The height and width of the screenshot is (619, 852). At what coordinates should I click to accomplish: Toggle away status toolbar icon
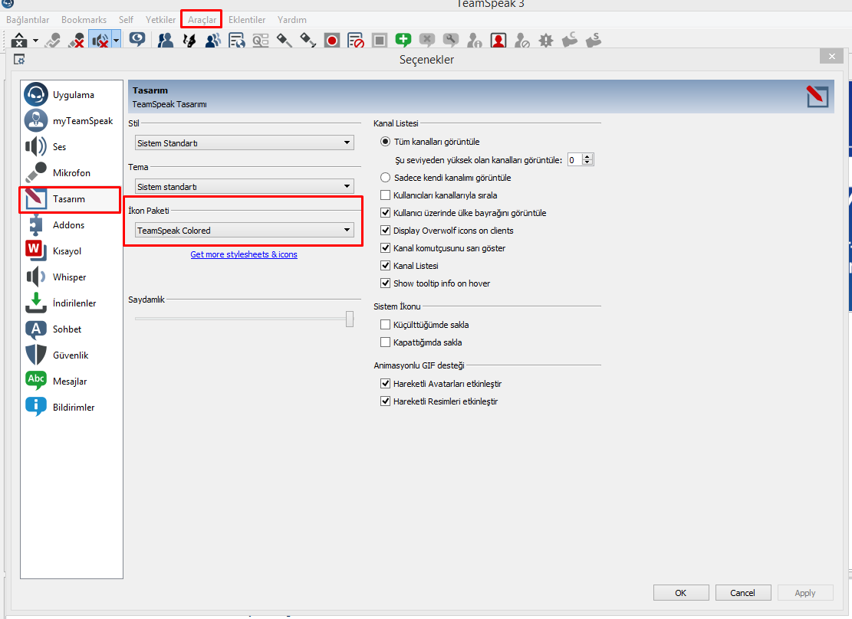20,40
